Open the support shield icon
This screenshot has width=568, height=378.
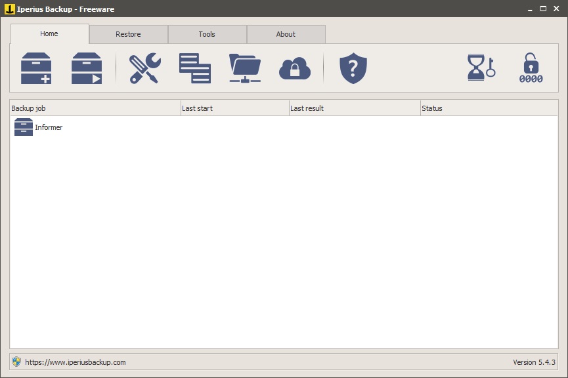tap(353, 68)
